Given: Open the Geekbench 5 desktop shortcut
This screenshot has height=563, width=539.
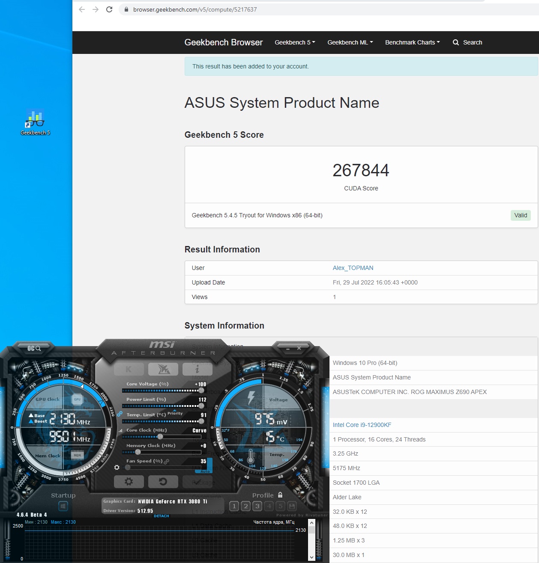Looking at the screenshot, I should 35,122.
